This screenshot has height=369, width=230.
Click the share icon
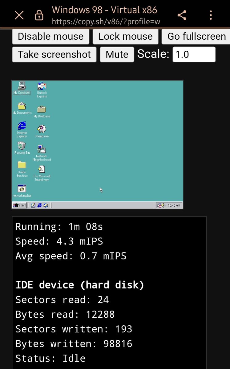click(x=182, y=15)
